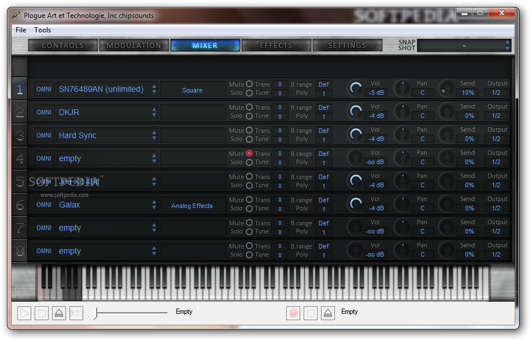Click the player eject/load button
531x341 pixels.
click(59, 313)
